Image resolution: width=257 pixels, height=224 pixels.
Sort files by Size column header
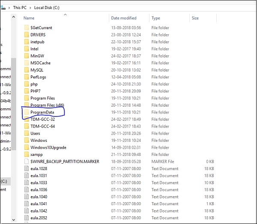(x=195, y=18)
